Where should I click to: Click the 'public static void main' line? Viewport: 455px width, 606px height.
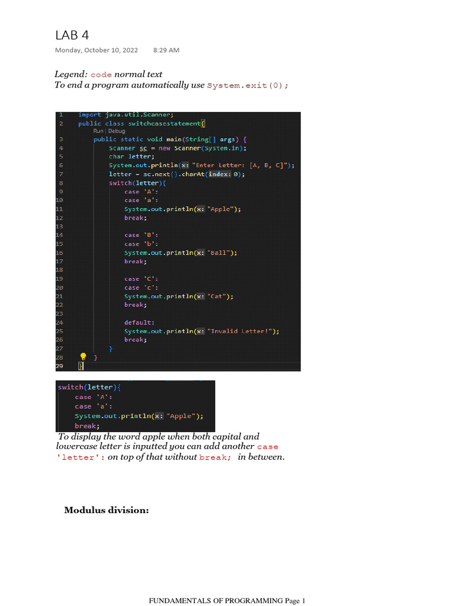170,140
